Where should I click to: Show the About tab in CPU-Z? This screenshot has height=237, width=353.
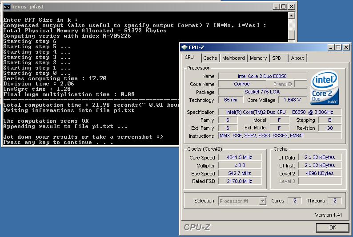pyautogui.click(x=297, y=58)
